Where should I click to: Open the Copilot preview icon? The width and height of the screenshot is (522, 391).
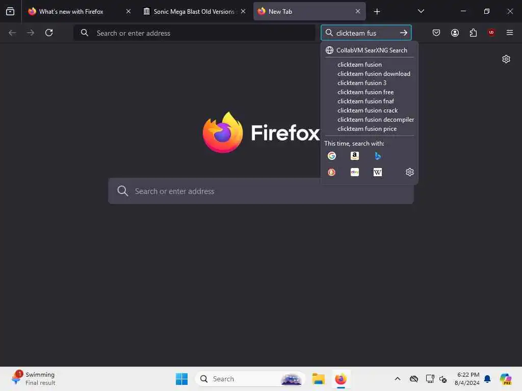pyautogui.click(x=506, y=379)
